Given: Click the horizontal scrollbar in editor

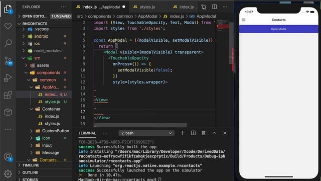Looking at the screenshot, I should pos(140,125).
